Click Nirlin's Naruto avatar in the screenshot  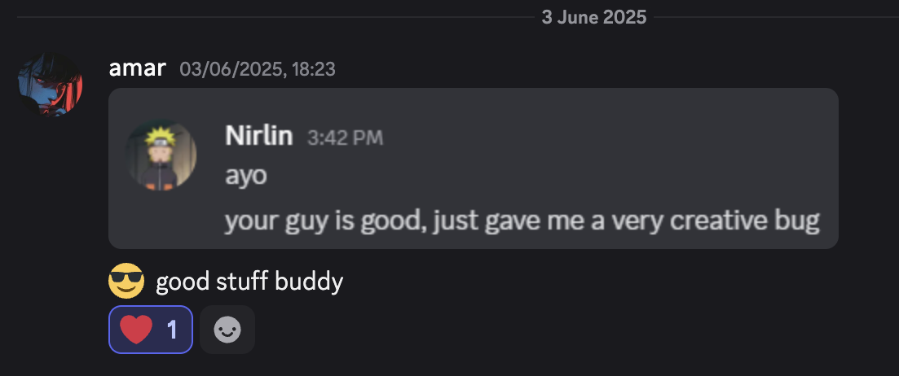coord(161,155)
